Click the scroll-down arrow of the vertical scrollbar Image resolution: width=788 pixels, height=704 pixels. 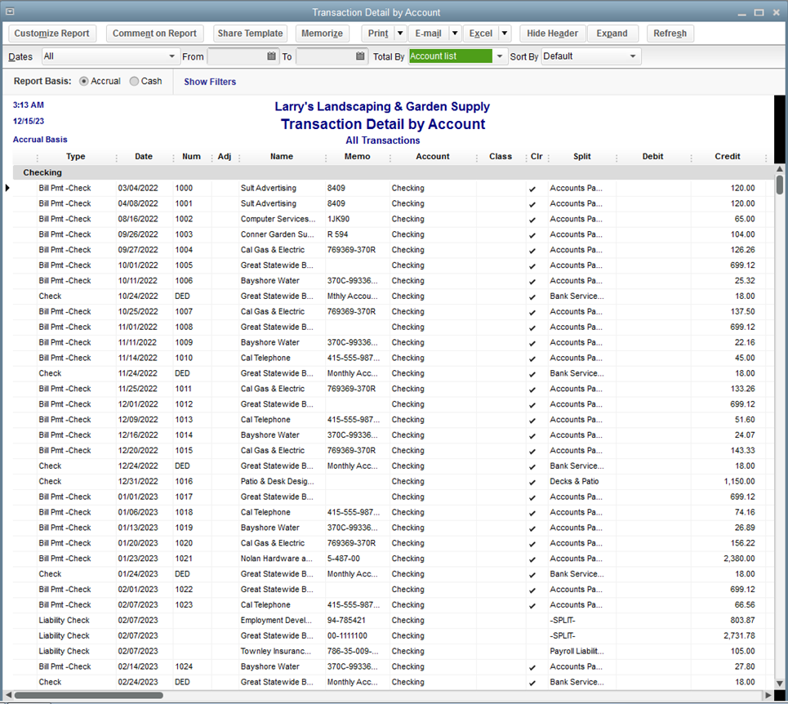pyautogui.click(x=780, y=684)
